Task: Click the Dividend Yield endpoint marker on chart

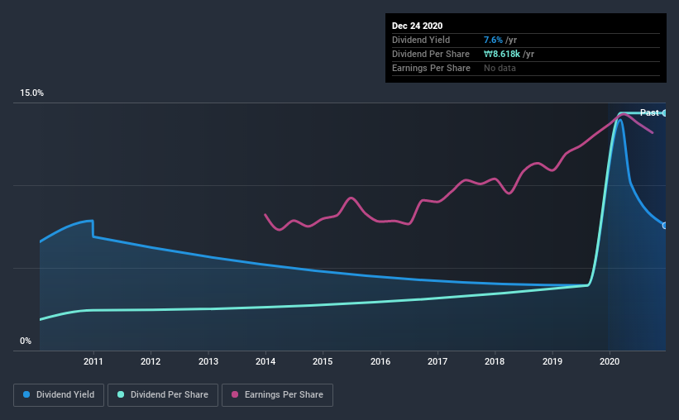Action: (x=664, y=226)
